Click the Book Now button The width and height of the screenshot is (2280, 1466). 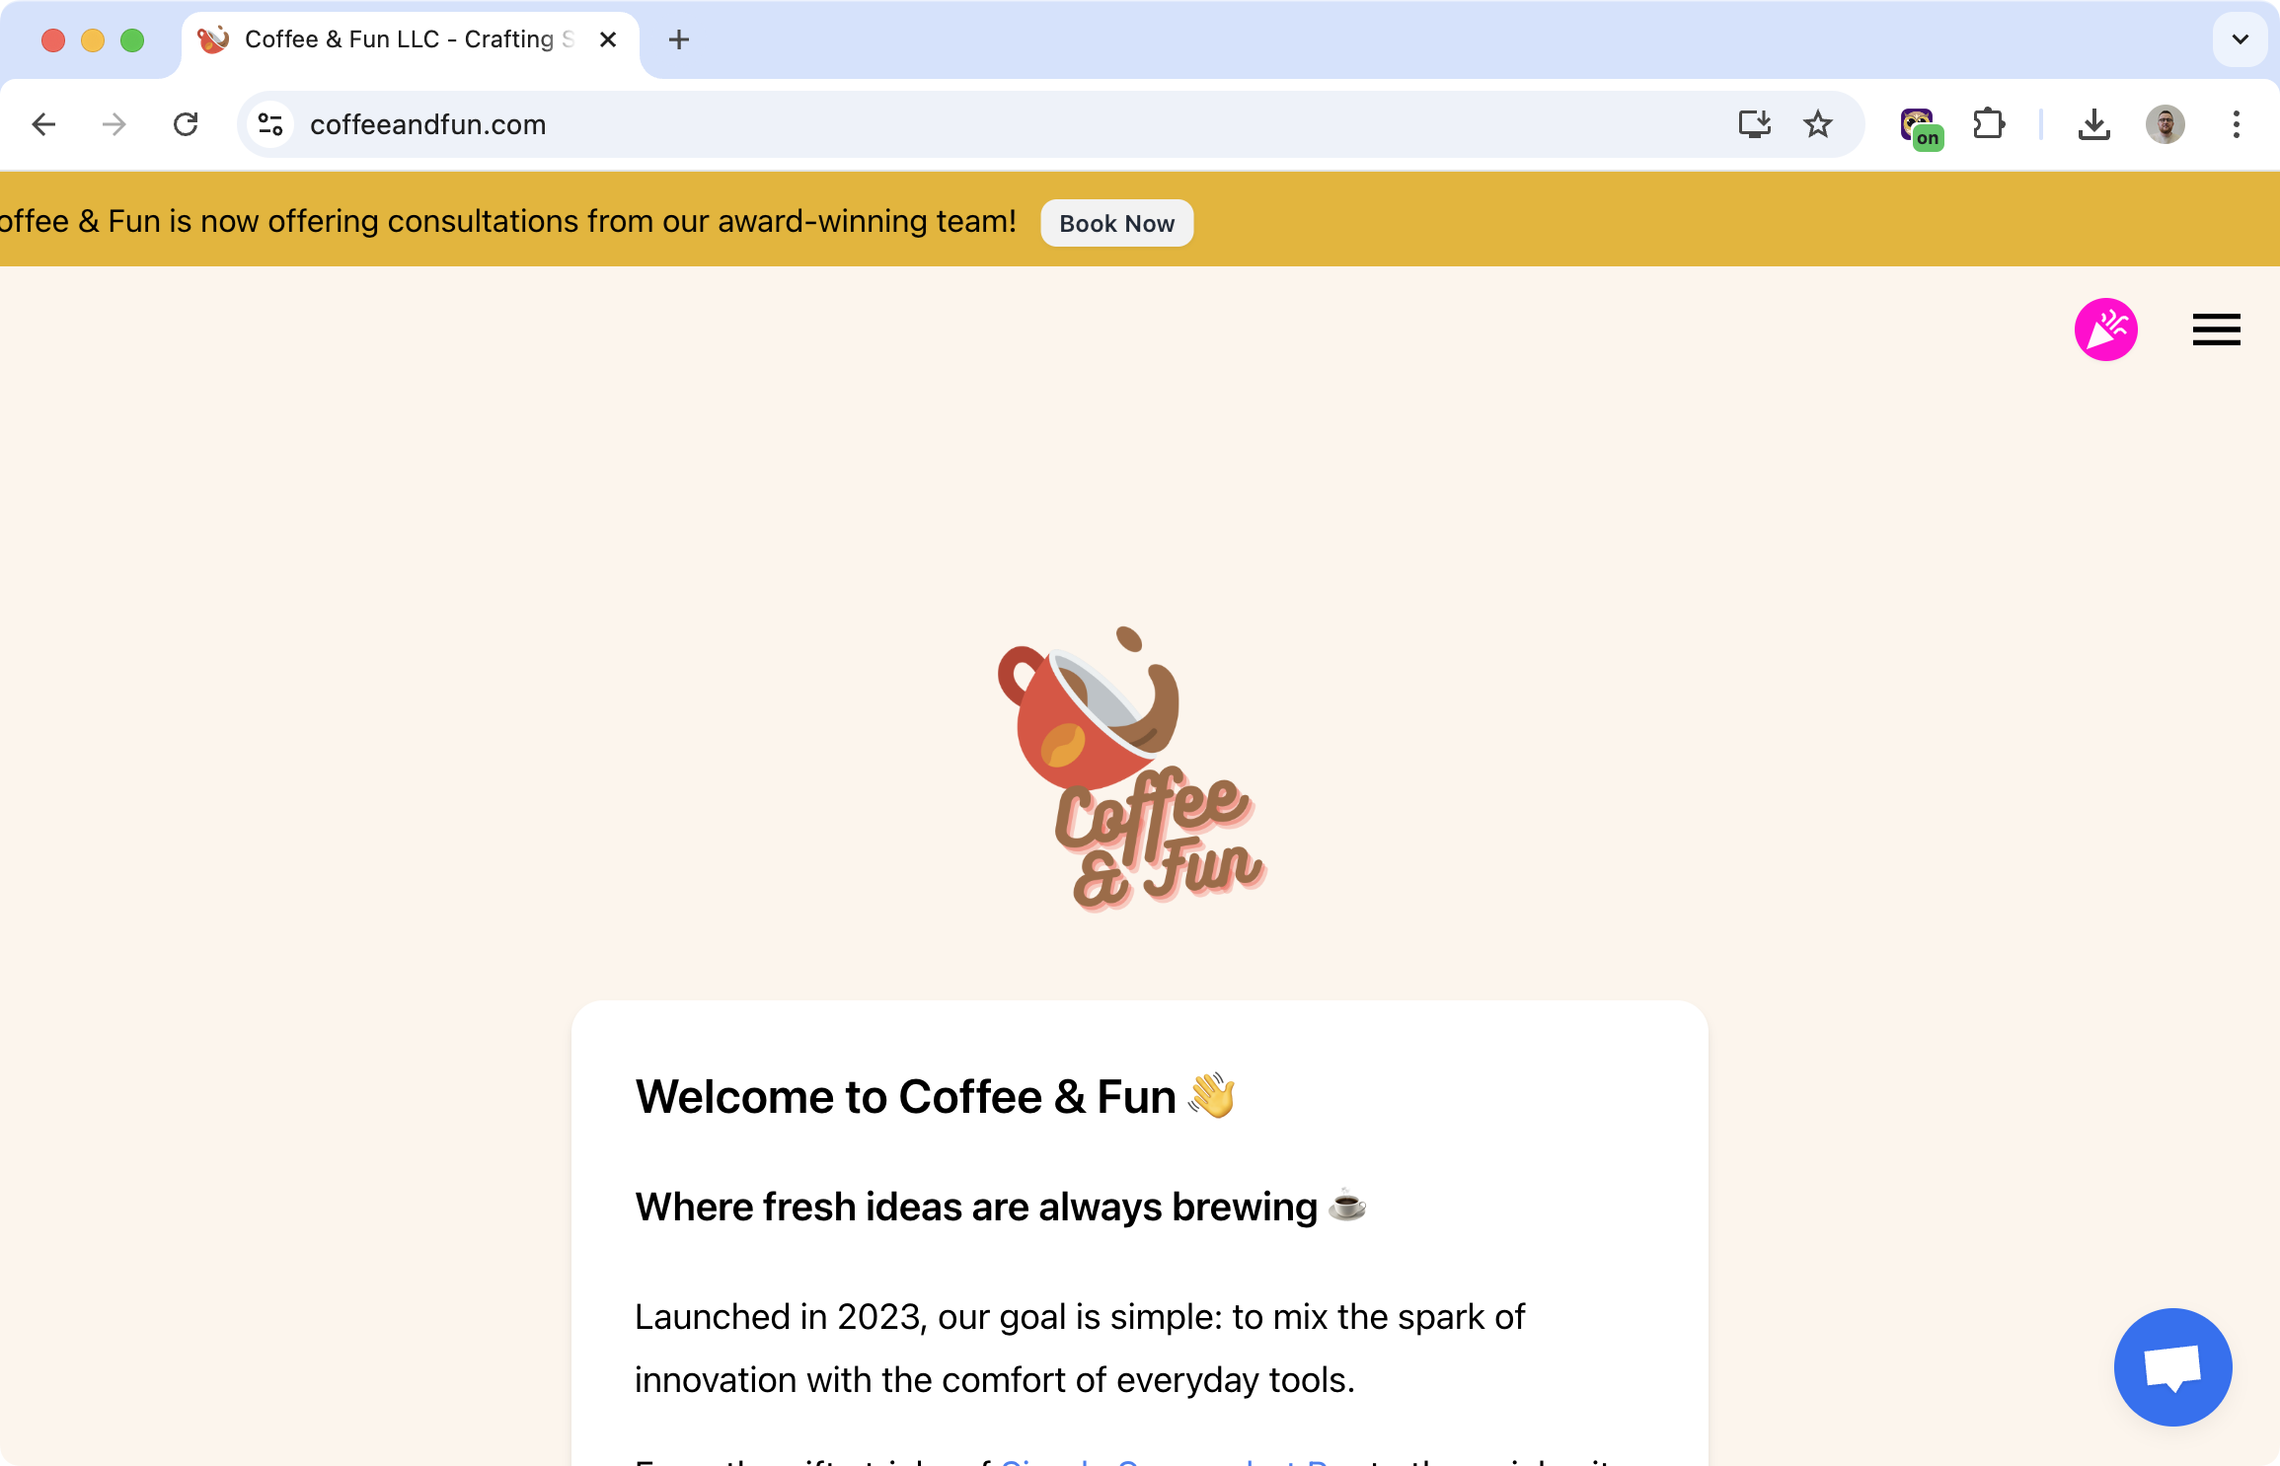click(1116, 224)
